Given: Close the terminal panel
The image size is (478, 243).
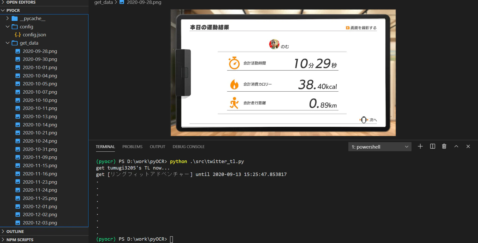Looking at the screenshot, I should 468,147.
